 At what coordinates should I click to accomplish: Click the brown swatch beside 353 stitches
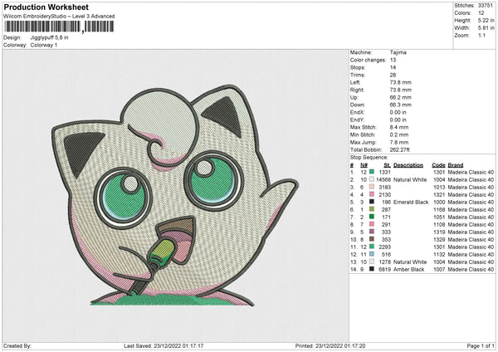372,239
